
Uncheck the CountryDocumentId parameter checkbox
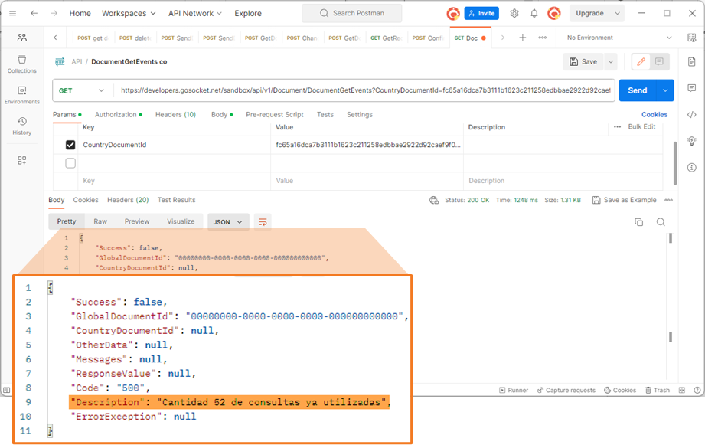(70, 145)
